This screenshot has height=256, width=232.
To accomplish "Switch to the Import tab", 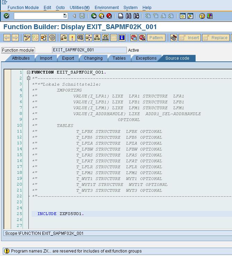I will click(46, 58).
